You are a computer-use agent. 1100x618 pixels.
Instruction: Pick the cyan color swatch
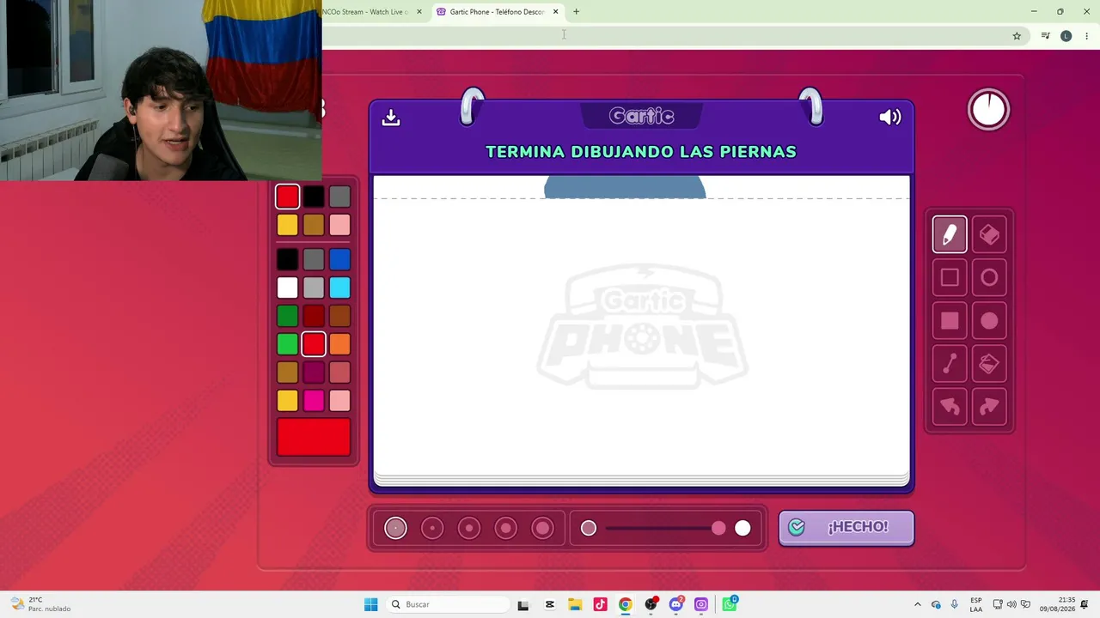pos(339,288)
